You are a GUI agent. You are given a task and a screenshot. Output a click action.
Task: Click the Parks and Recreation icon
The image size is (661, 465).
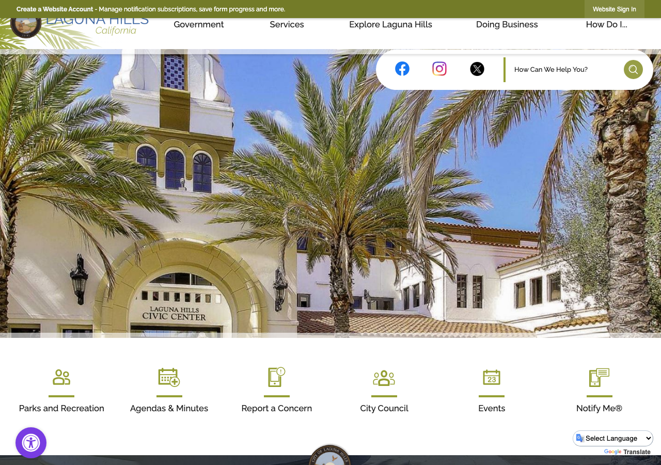(x=61, y=377)
